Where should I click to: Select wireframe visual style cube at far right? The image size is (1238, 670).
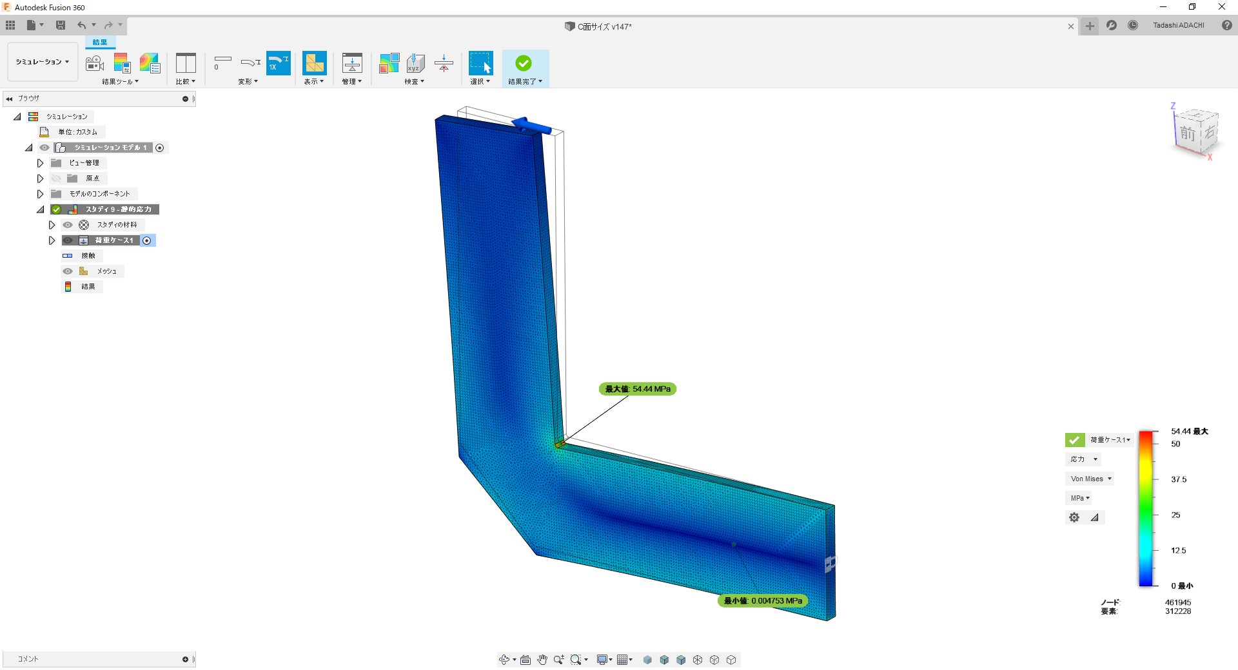(x=731, y=660)
